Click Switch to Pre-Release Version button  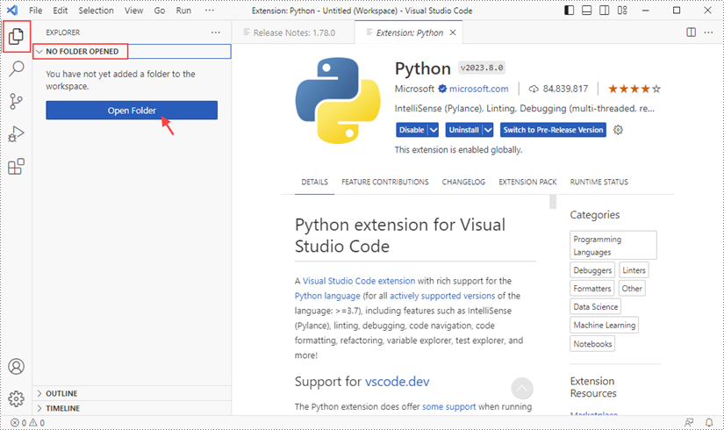(553, 130)
